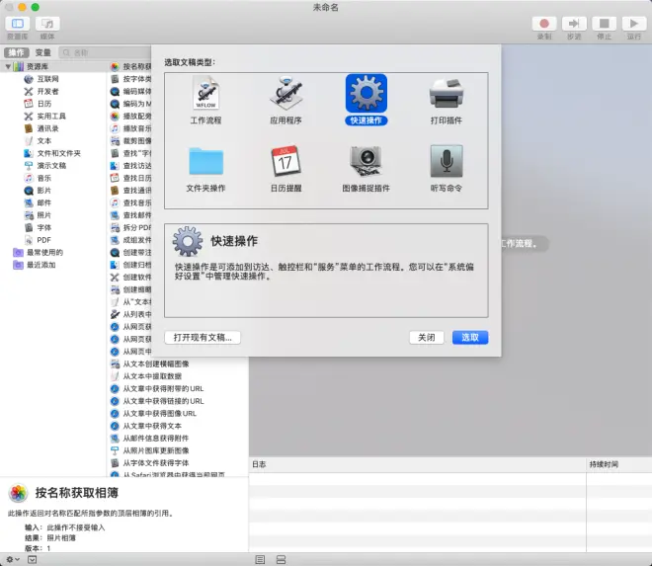Click the 录制 record button
The height and width of the screenshot is (566, 652).
point(544,24)
